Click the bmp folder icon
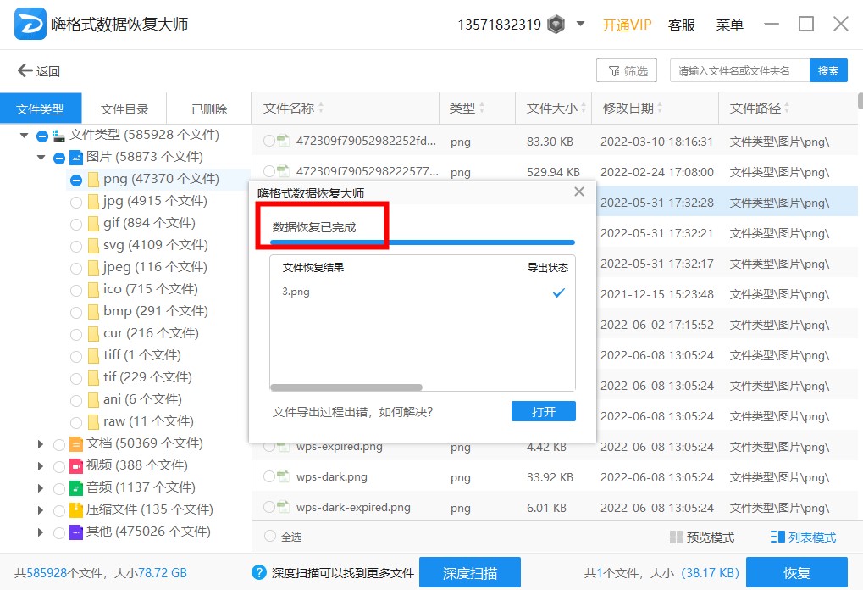 (x=93, y=312)
